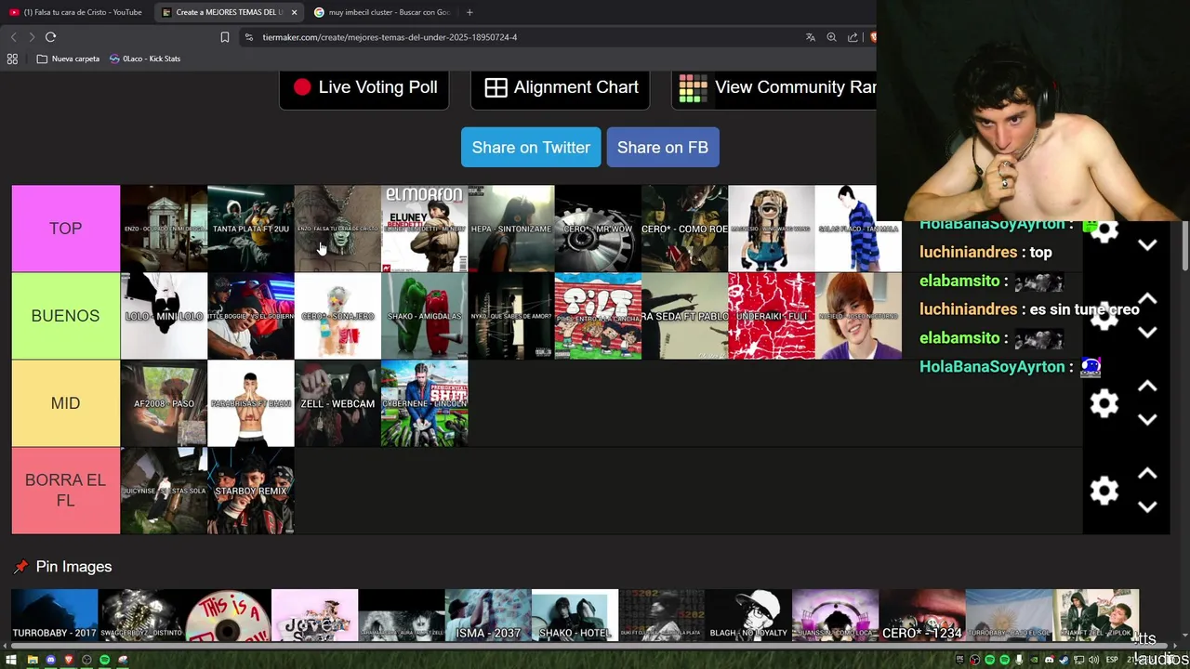This screenshot has height=669, width=1190.
Task: Select CERO* - SONAJERO thumbnail
Action: pos(337,316)
